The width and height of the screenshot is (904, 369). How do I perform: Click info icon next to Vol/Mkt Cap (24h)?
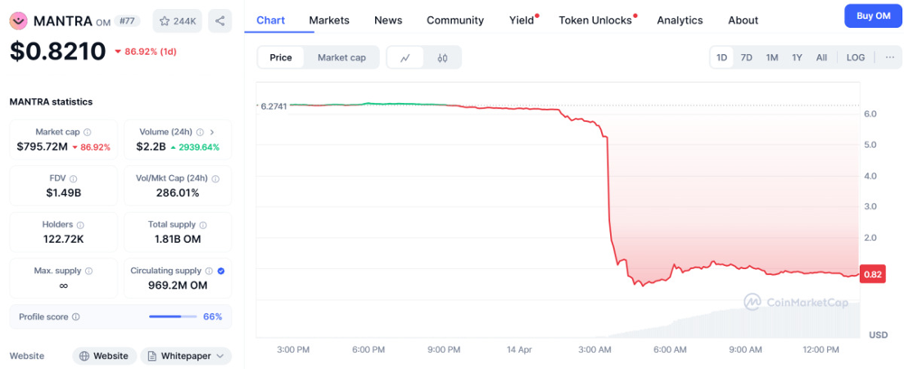(x=216, y=179)
